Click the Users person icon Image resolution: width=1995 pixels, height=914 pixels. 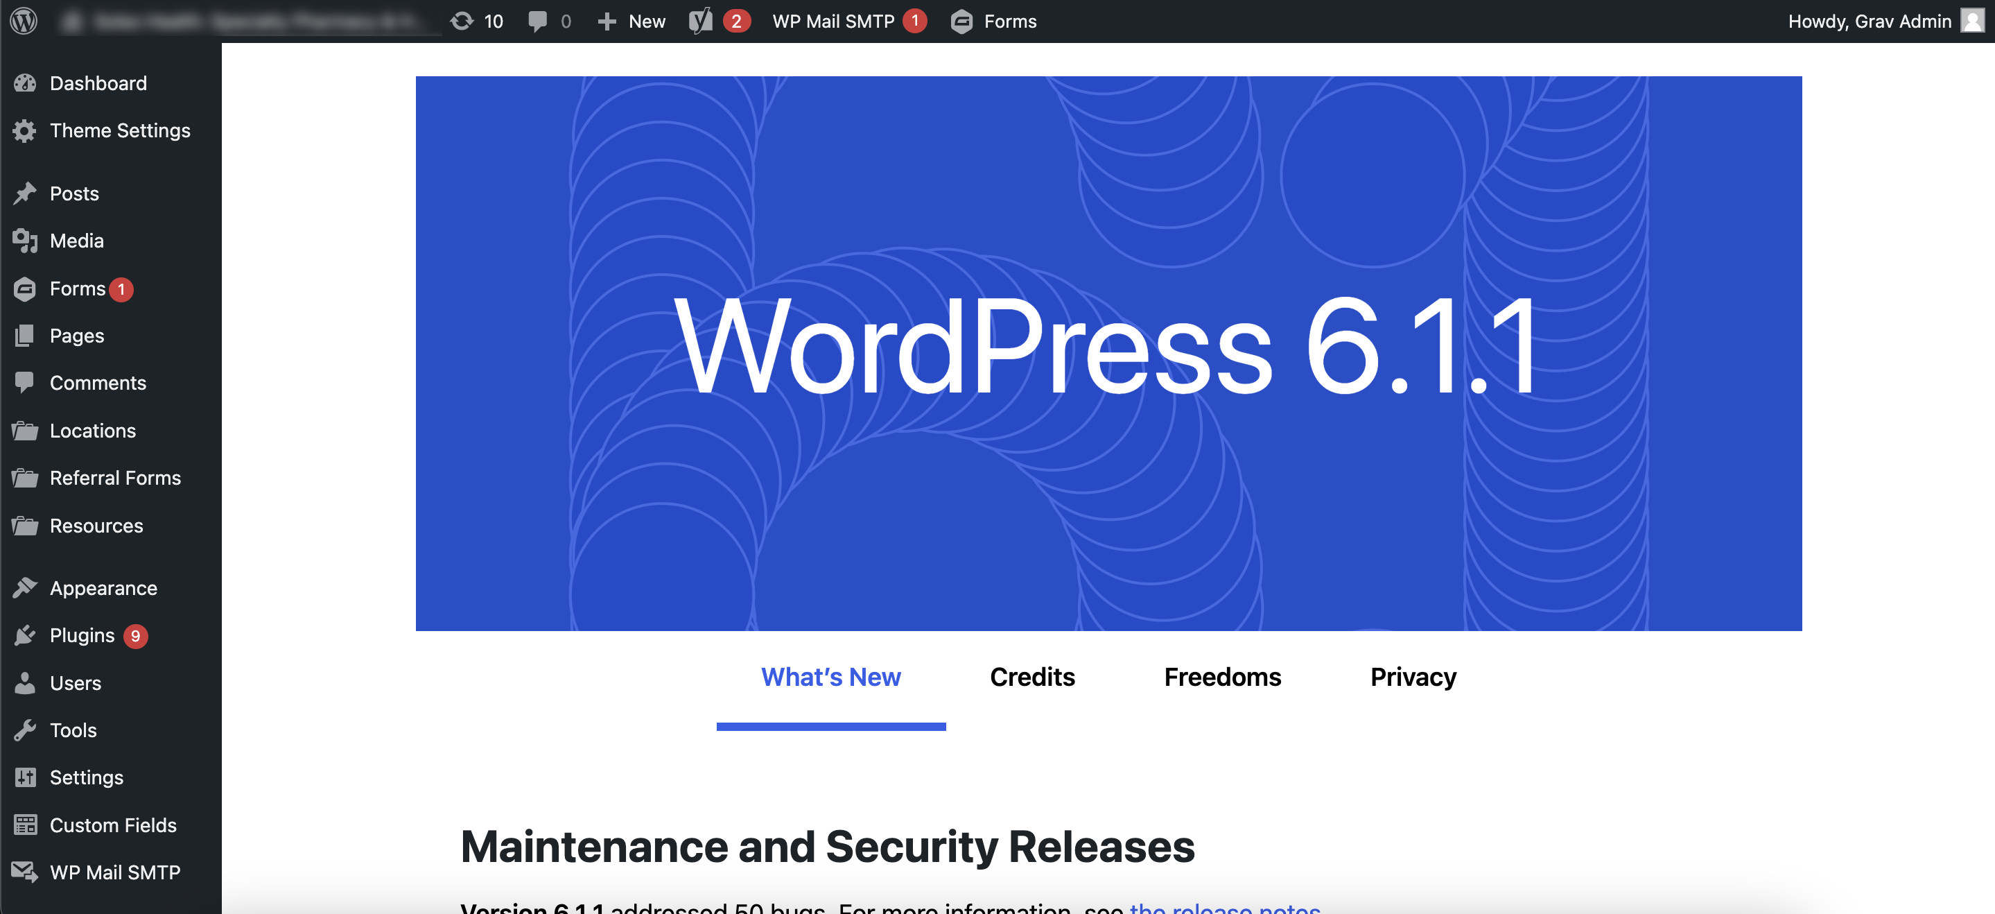click(25, 682)
